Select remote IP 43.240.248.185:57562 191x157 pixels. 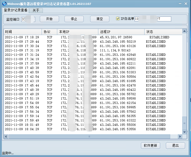point(118,112)
